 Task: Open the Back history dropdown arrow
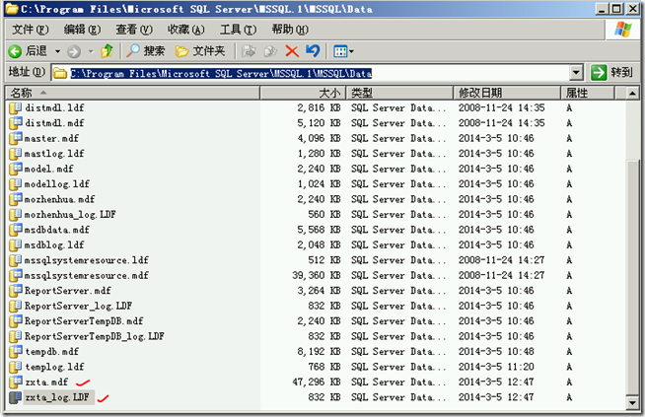tap(57, 51)
